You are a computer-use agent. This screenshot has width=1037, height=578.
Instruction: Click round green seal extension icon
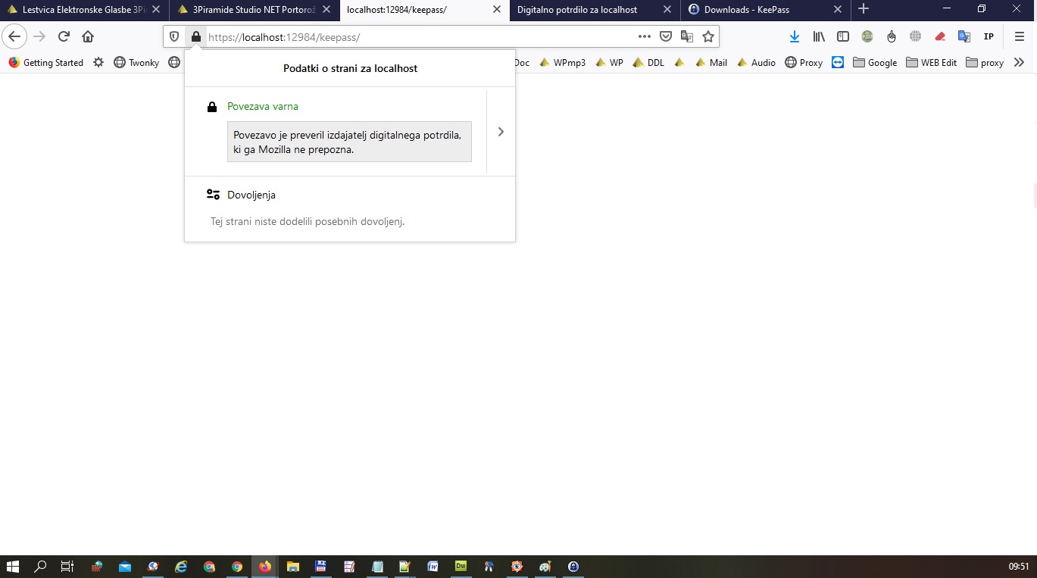pos(867,36)
